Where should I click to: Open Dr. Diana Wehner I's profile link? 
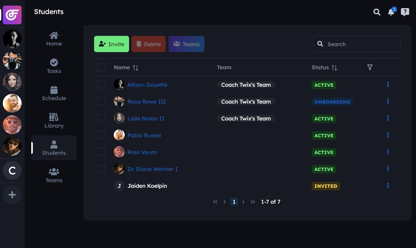[x=153, y=169]
